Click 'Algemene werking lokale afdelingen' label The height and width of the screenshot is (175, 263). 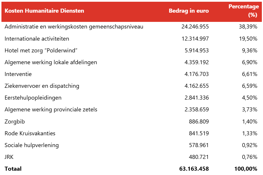click(x=51, y=62)
